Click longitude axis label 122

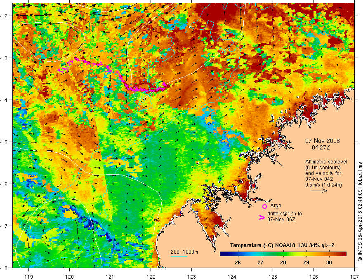pos(151,277)
